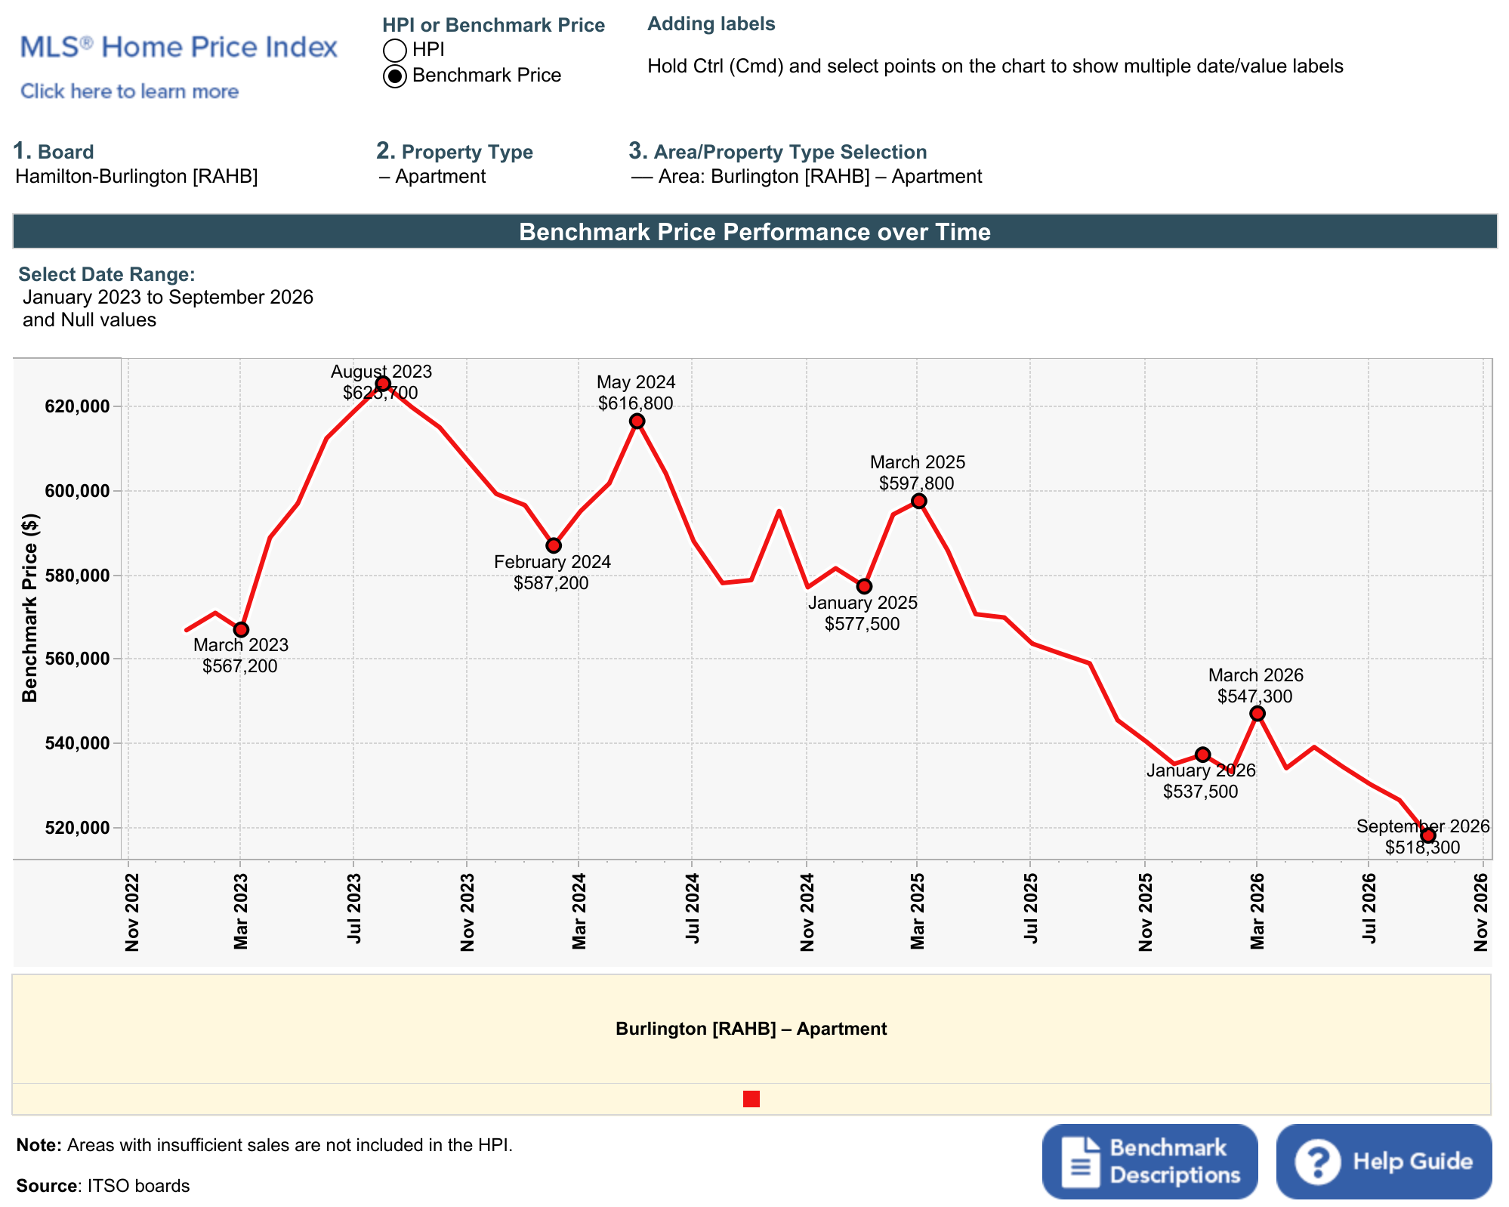The width and height of the screenshot is (1509, 1207).
Task: Select the March 2025 data point
Action: tap(919, 501)
